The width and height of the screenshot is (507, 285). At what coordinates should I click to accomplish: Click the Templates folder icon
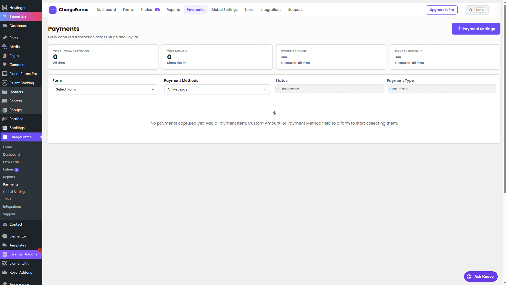click(x=5, y=245)
